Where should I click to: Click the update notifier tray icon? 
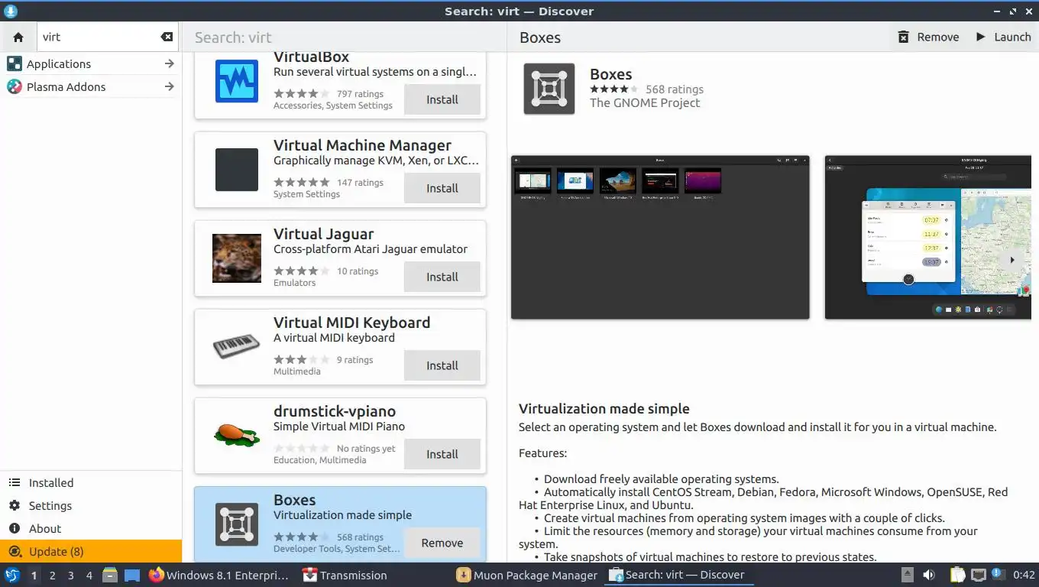(x=998, y=574)
